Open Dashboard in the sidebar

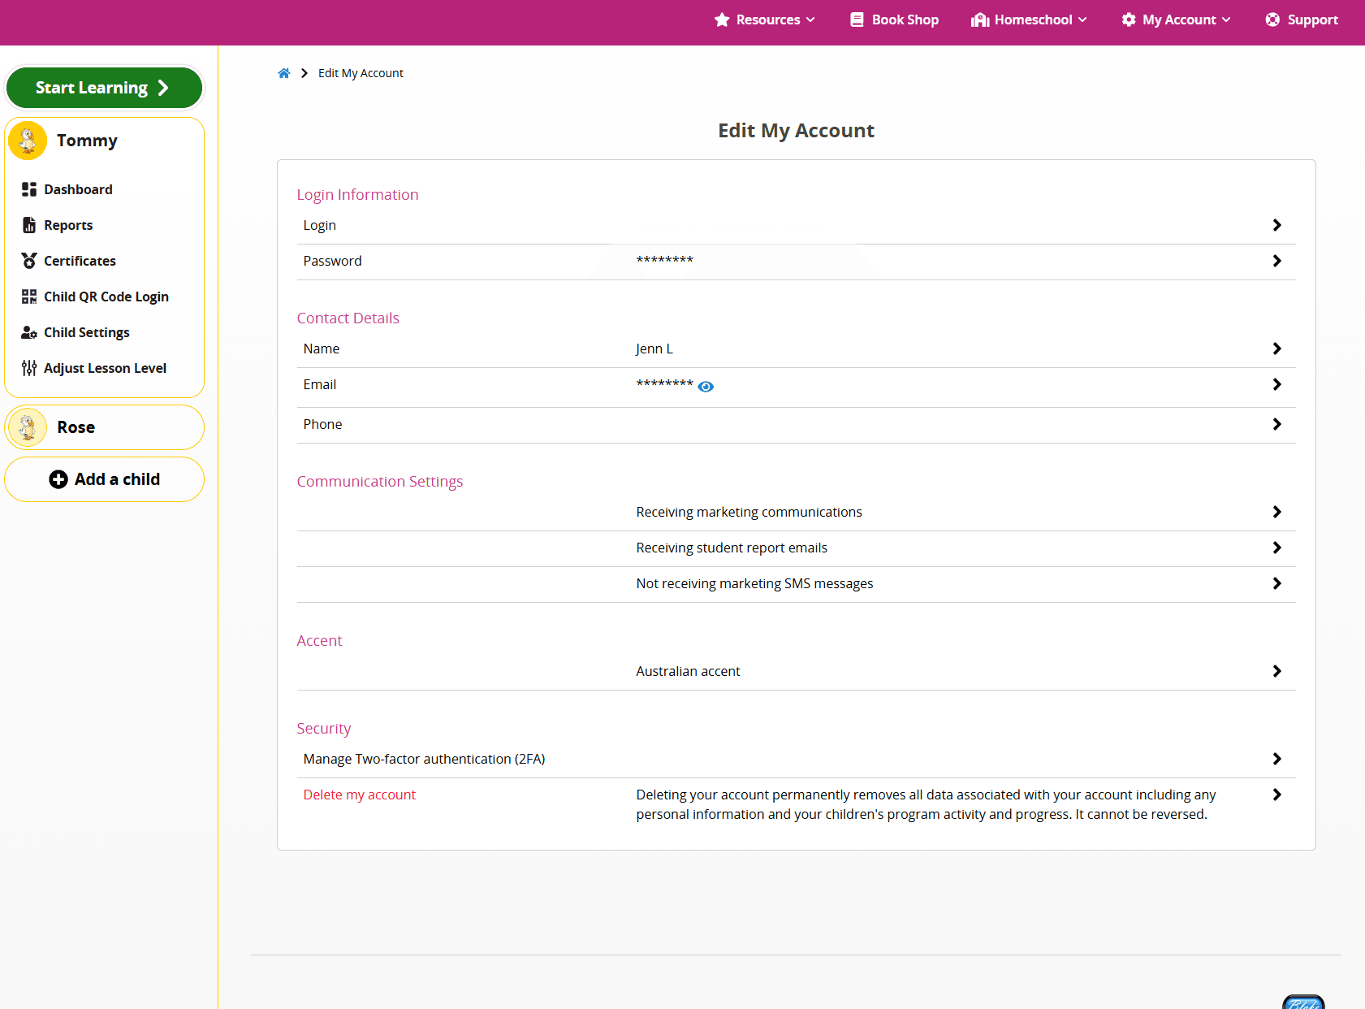[x=78, y=189]
